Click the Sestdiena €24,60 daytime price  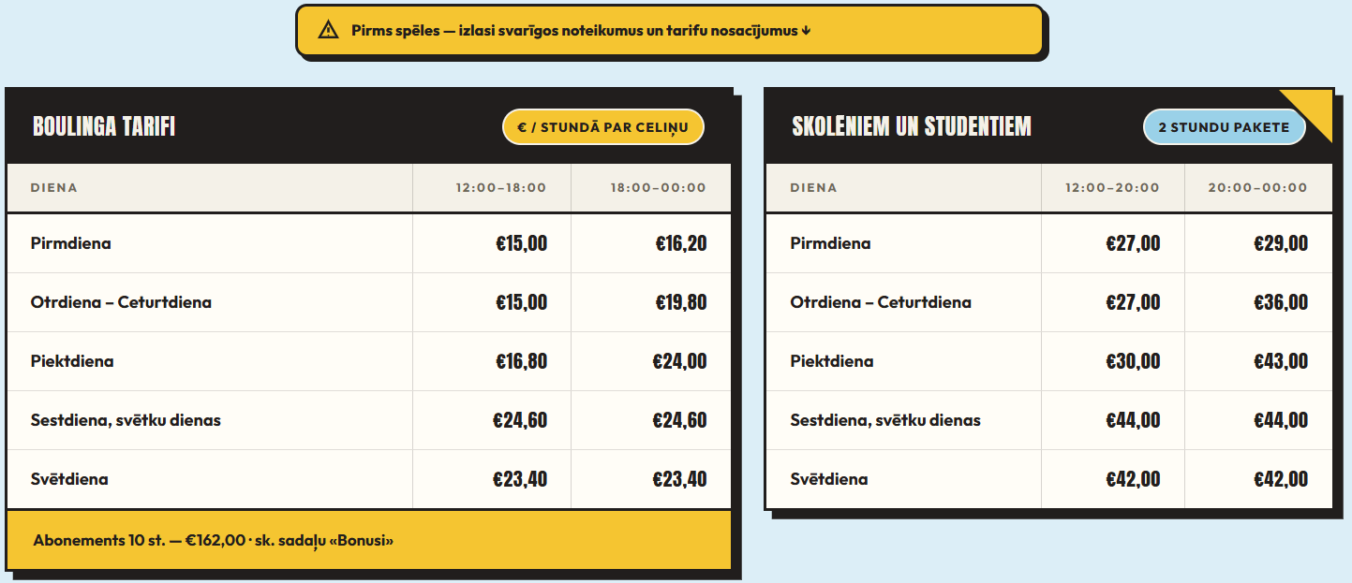point(520,420)
